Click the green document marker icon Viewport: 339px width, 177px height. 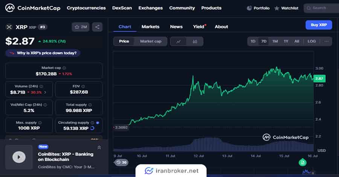pos(302,162)
